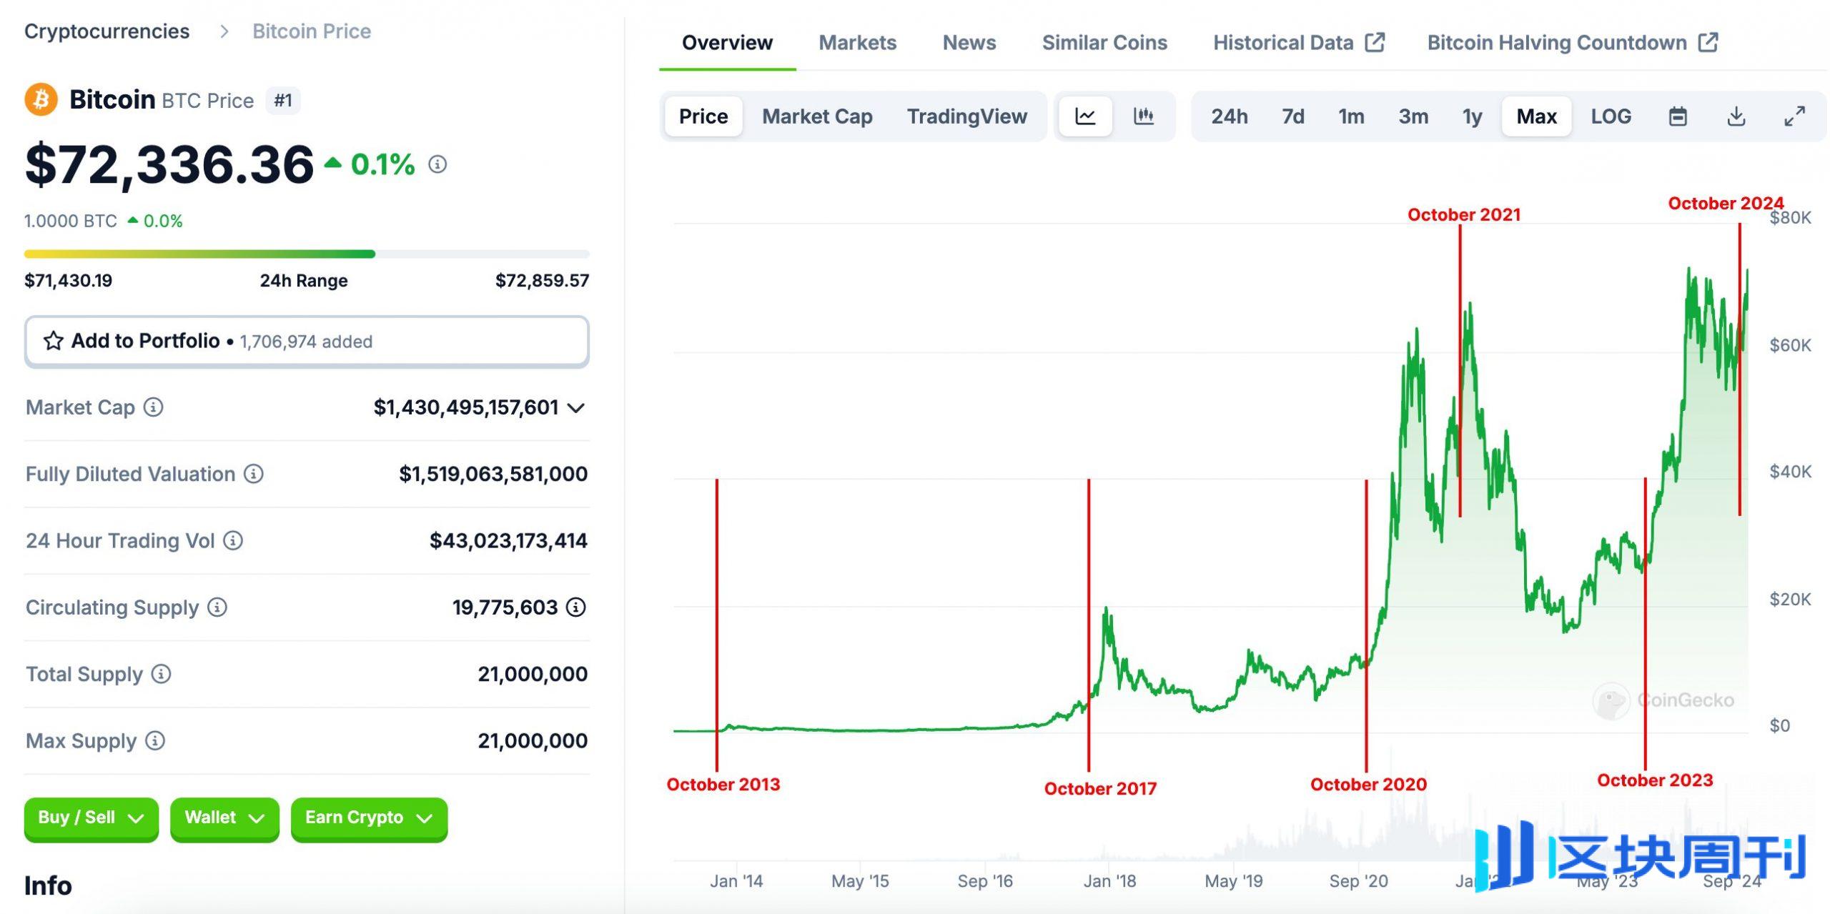Image resolution: width=1830 pixels, height=914 pixels.
Task: Switch chart to Market Cap view
Action: tap(817, 116)
